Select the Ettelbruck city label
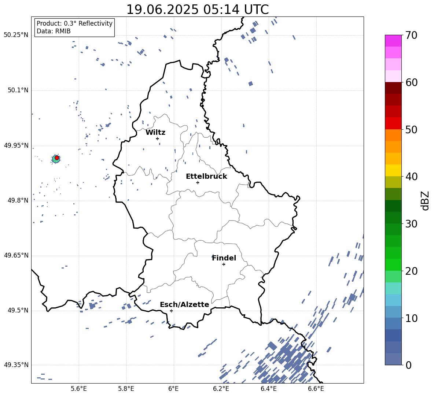 click(x=206, y=177)
